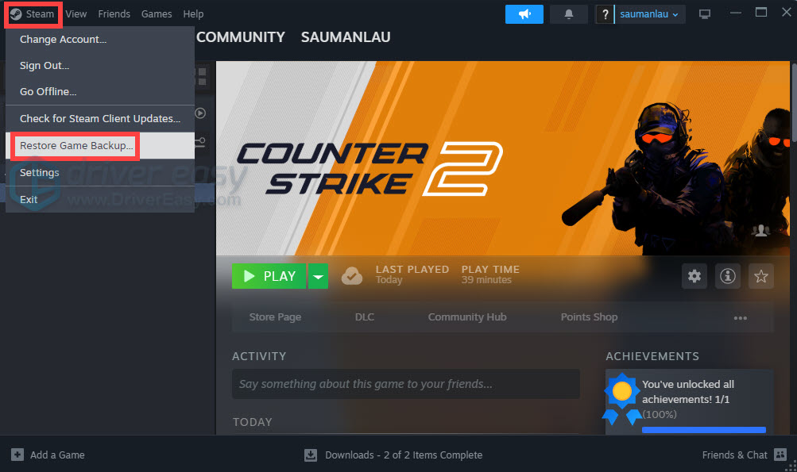The width and height of the screenshot is (797, 472).
Task: Open the Downloads icon in the bottom bar
Action: point(310,455)
